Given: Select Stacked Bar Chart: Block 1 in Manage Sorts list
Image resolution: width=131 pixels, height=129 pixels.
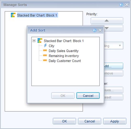Looking at the screenshot, I should click(37, 15).
